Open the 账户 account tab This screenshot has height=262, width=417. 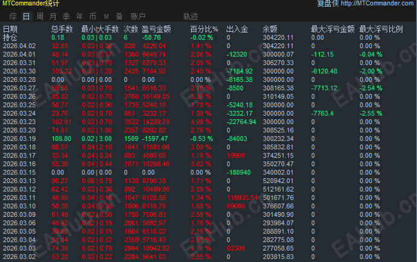tap(138, 16)
